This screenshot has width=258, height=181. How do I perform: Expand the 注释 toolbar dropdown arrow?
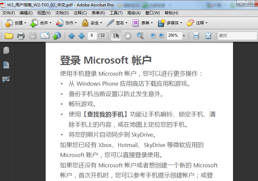(x=206, y=23)
